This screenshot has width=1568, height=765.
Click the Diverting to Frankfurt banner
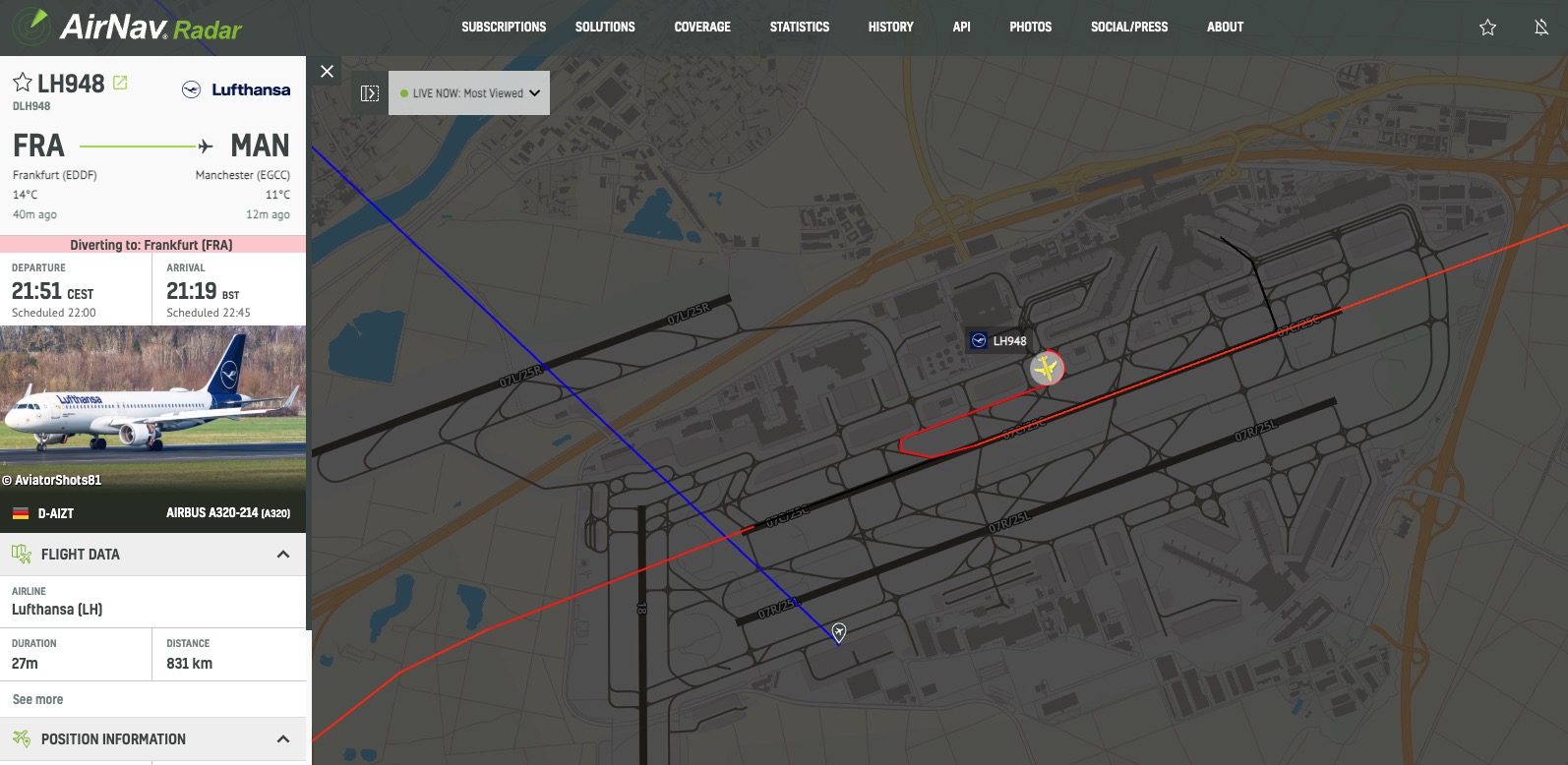(x=152, y=245)
